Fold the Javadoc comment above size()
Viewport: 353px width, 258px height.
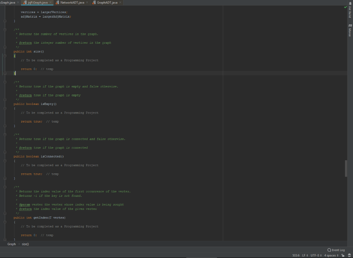pyautogui.click(x=5, y=30)
